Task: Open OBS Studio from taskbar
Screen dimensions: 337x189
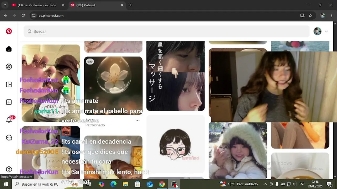Action: (x=174, y=184)
